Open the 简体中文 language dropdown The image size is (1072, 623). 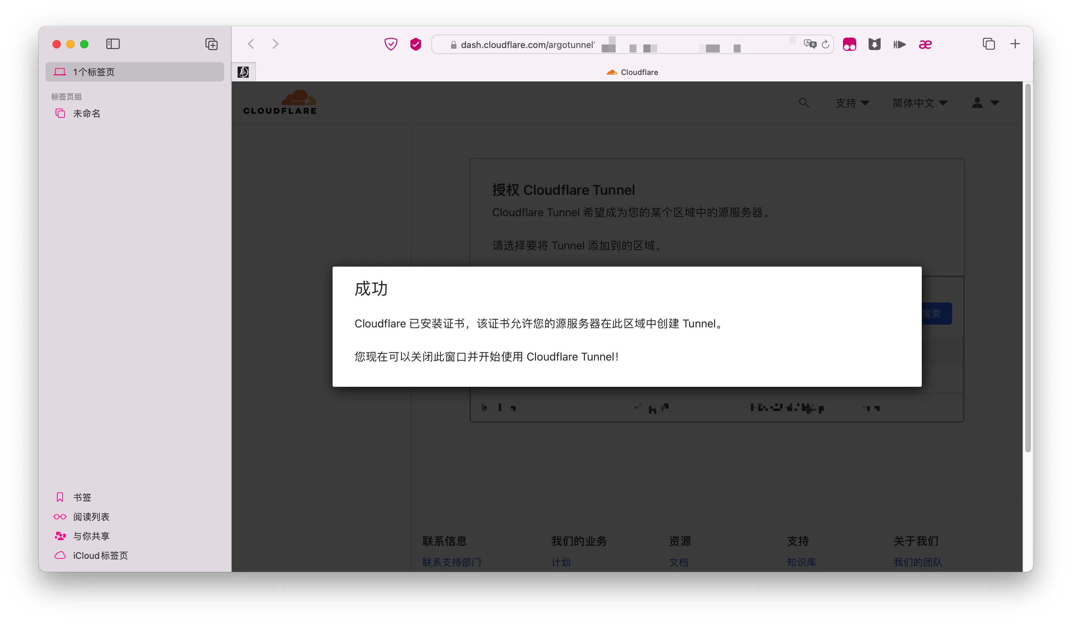(x=920, y=103)
